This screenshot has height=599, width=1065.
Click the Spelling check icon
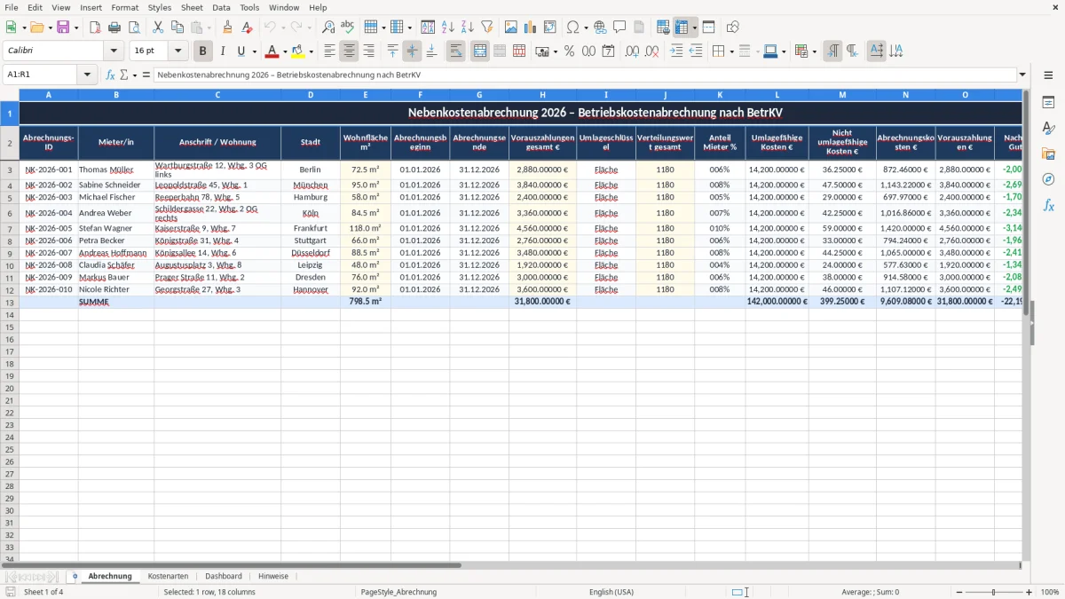click(347, 28)
